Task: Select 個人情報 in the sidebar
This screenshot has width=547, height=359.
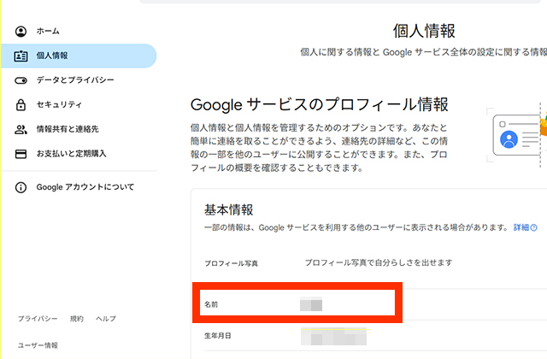Action: point(79,56)
